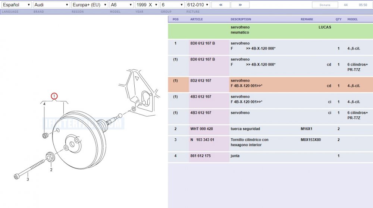Click callout number 2 below the nut

pos(51,170)
